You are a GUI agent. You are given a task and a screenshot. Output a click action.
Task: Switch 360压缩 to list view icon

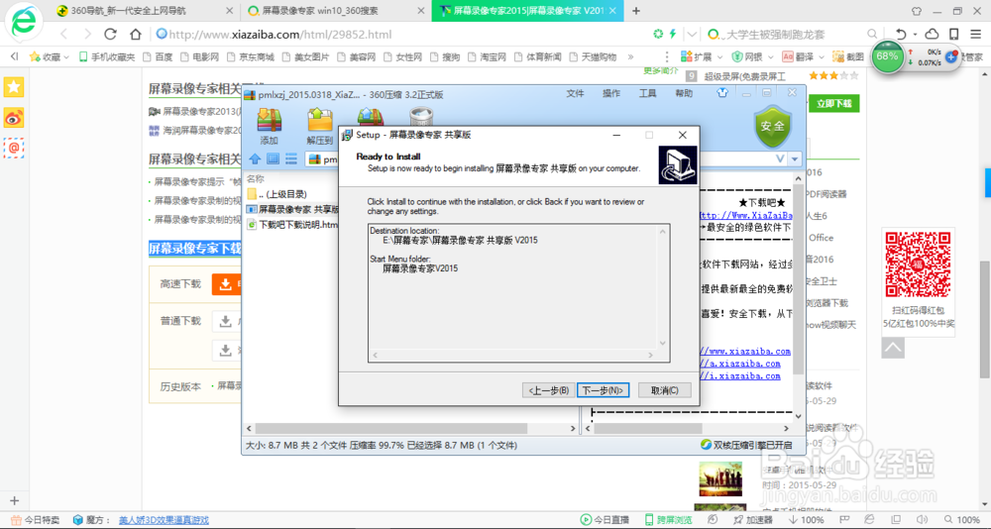[290, 159]
